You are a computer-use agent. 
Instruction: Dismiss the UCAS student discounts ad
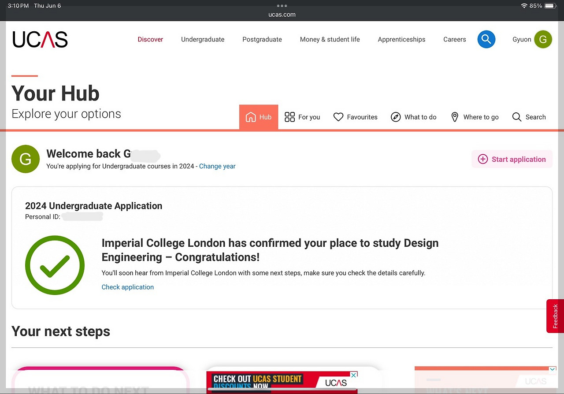(353, 374)
